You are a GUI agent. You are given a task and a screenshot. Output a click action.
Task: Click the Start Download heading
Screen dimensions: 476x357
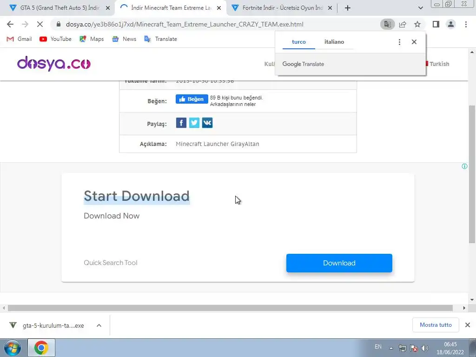(x=137, y=196)
